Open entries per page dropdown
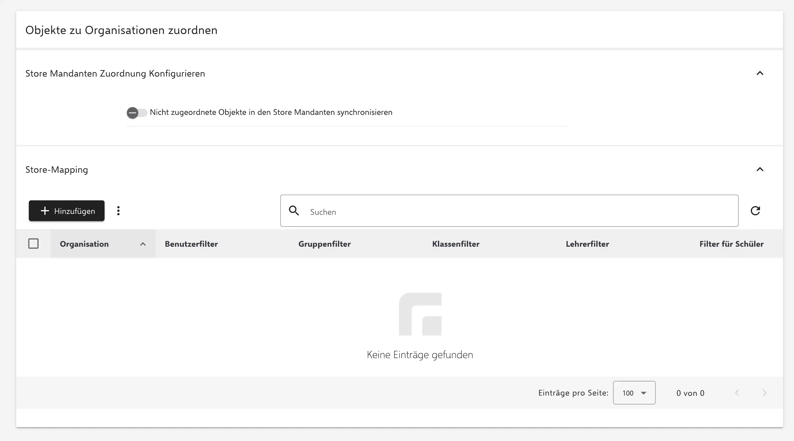794x441 pixels. tap(634, 393)
